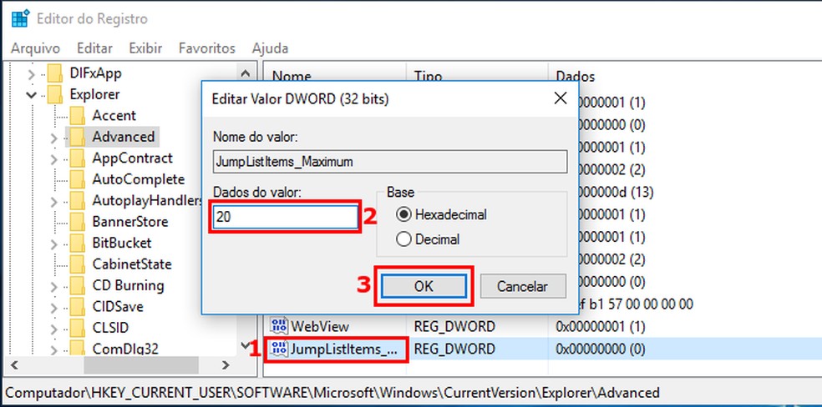Click the JumpListItems DWORD value icon
The width and height of the screenshot is (822, 407).
(x=279, y=348)
